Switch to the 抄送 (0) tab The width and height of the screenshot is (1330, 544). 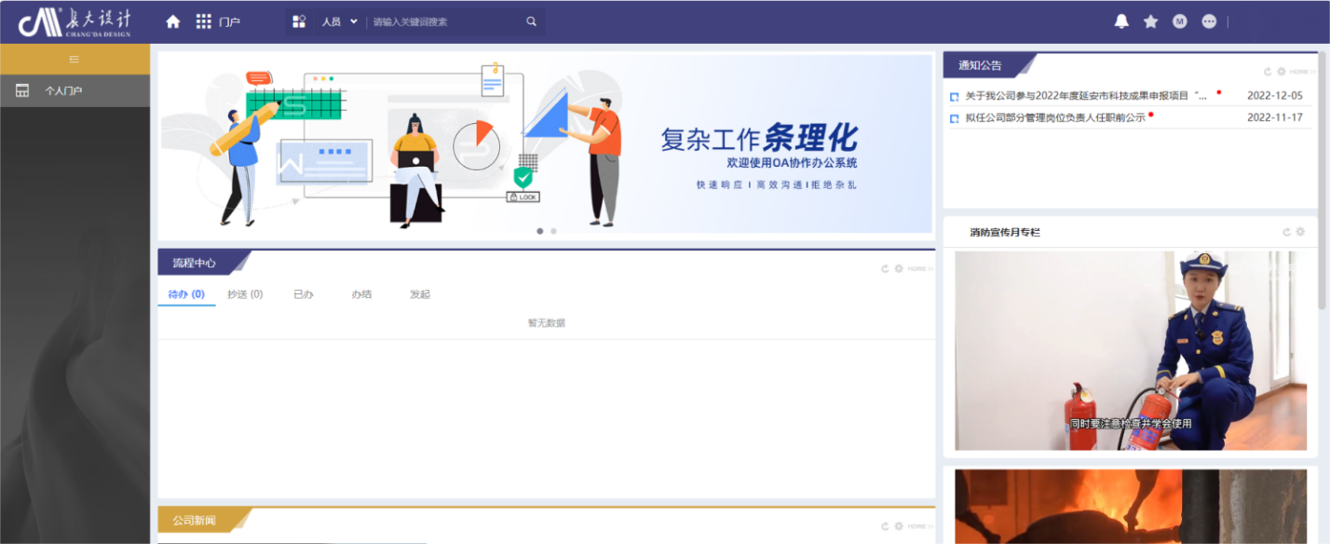(245, 294)
